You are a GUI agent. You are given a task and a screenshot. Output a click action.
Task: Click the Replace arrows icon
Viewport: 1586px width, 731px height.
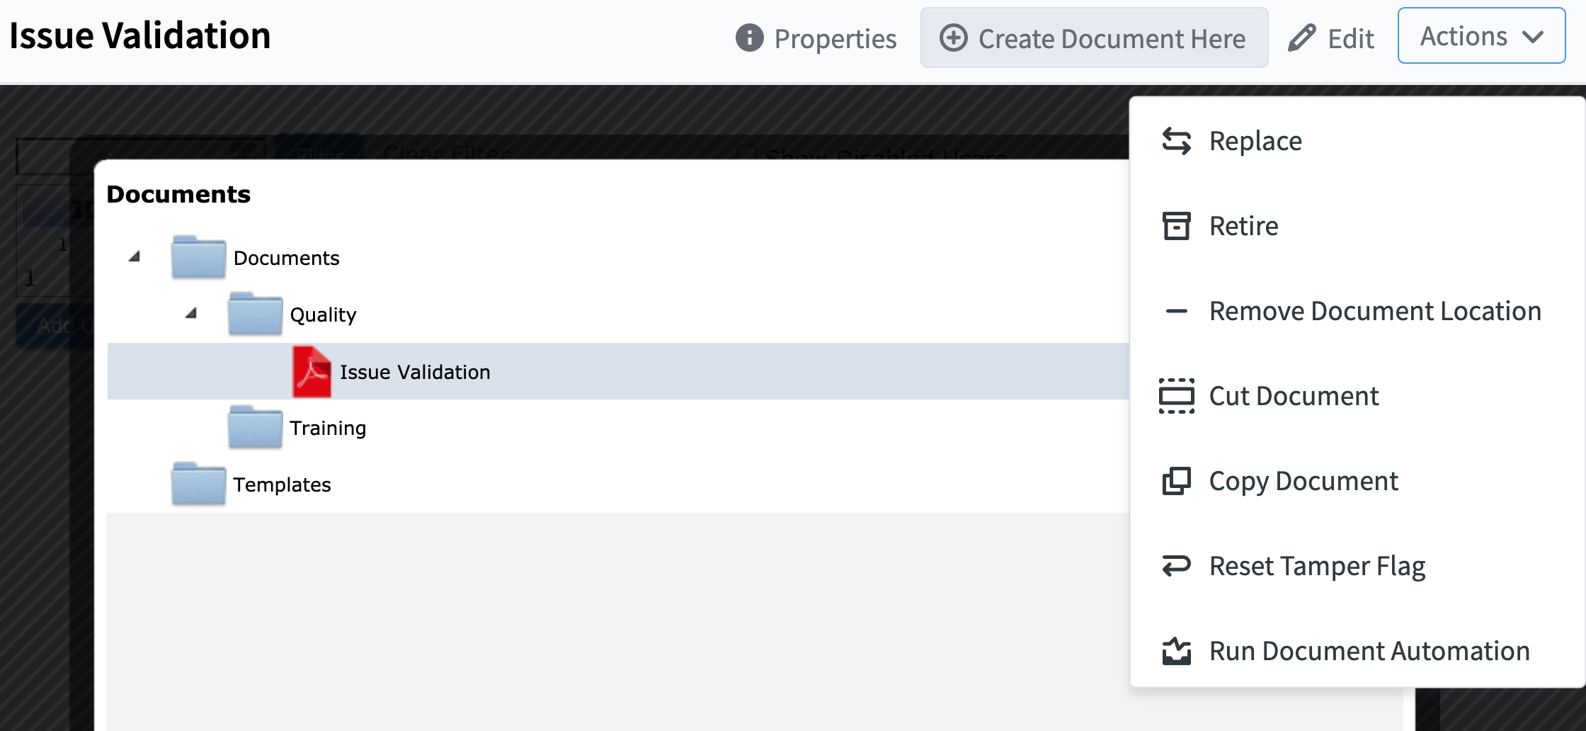(1176, 141)
